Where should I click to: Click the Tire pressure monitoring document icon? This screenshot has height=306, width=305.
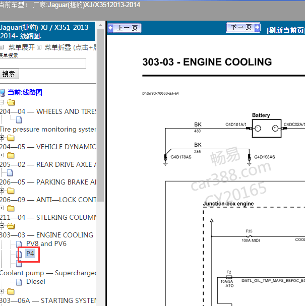point(19,120)
